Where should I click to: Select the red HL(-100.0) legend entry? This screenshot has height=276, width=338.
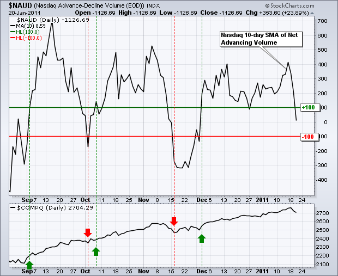(x=26, y=38)
